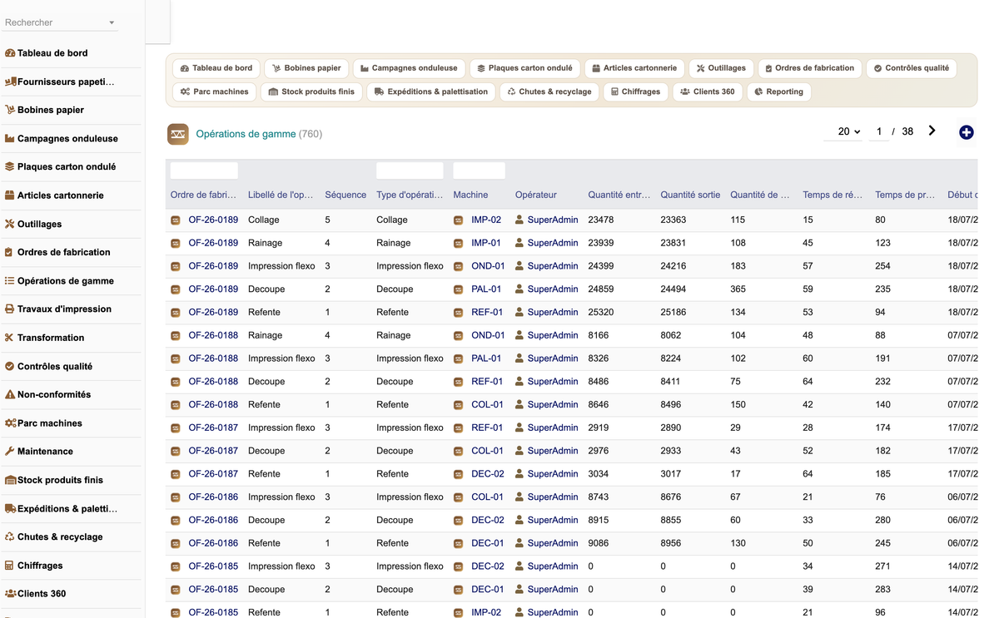This screenshot has width=999, height=618.
Task: Sort by the Opérateur column header
Action: click(535, 195)
